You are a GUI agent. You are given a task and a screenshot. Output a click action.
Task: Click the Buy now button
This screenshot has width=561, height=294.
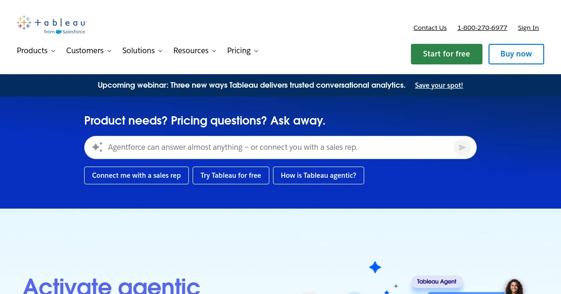pos(516,54)
